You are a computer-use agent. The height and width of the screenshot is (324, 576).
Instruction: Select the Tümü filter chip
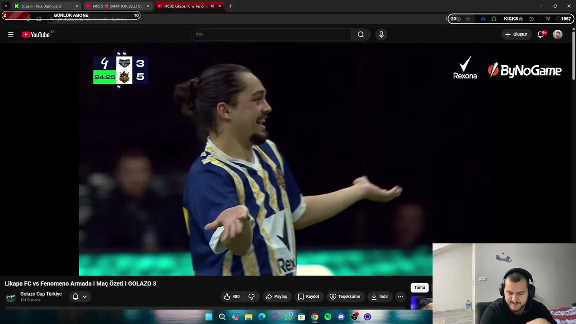point(419,288)
